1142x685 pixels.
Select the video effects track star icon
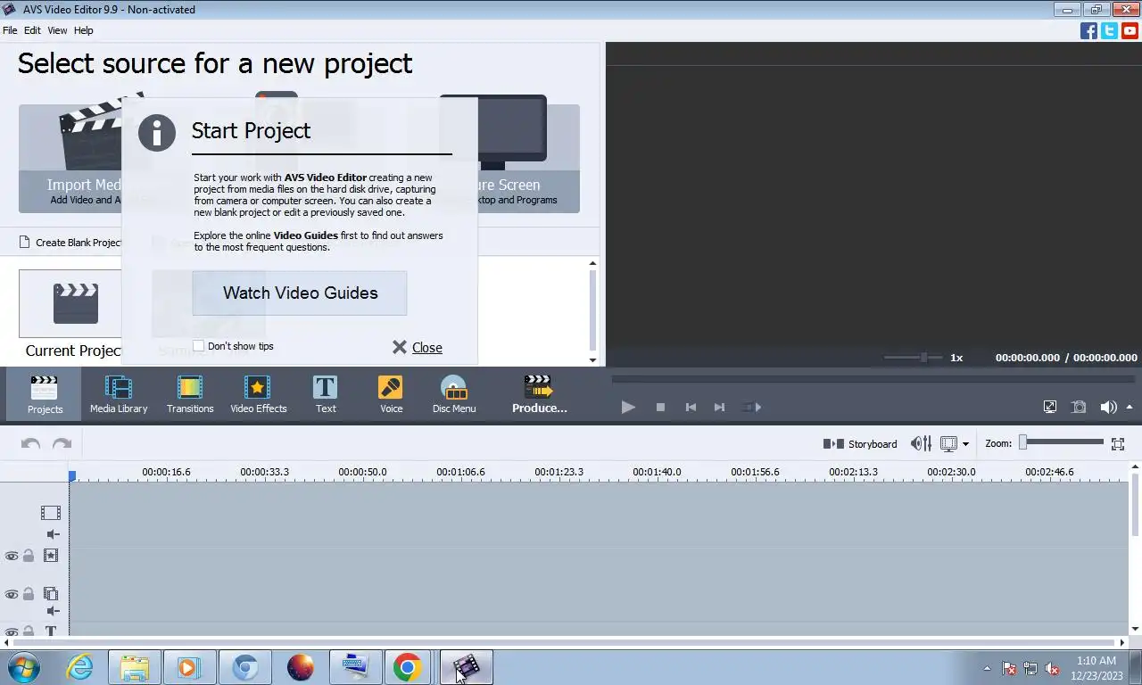[51, 556]
